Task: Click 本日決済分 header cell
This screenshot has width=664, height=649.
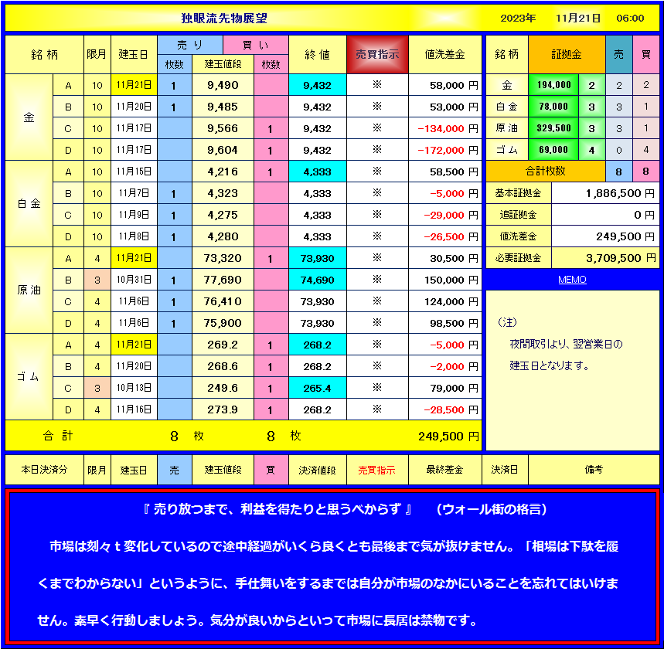Action: click(x=45, y=470)
